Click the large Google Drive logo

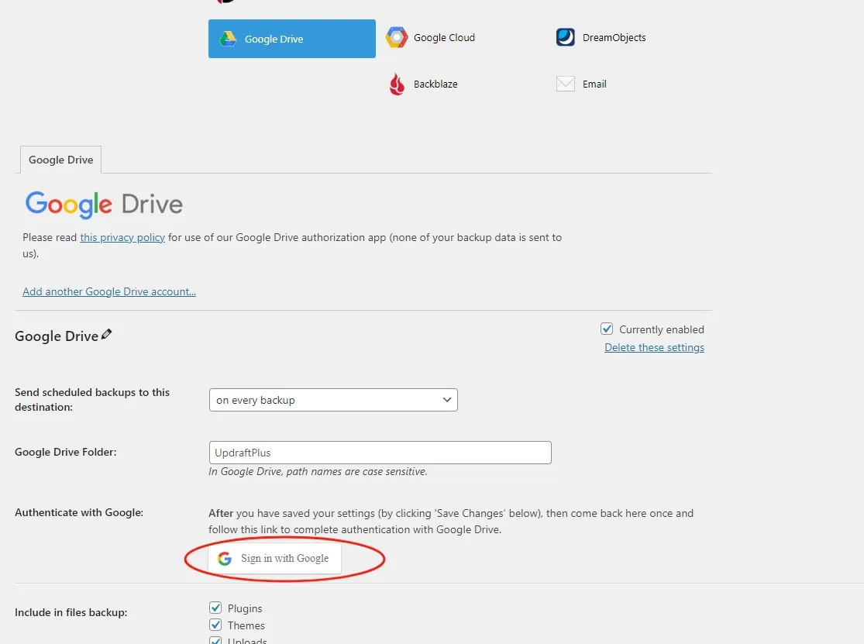[x=104, y=205]
